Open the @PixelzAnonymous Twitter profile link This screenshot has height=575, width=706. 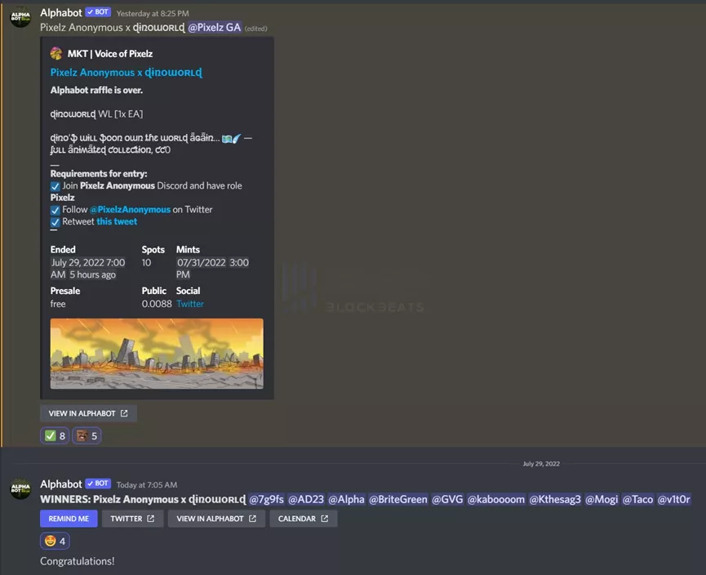tap(130, 210)
